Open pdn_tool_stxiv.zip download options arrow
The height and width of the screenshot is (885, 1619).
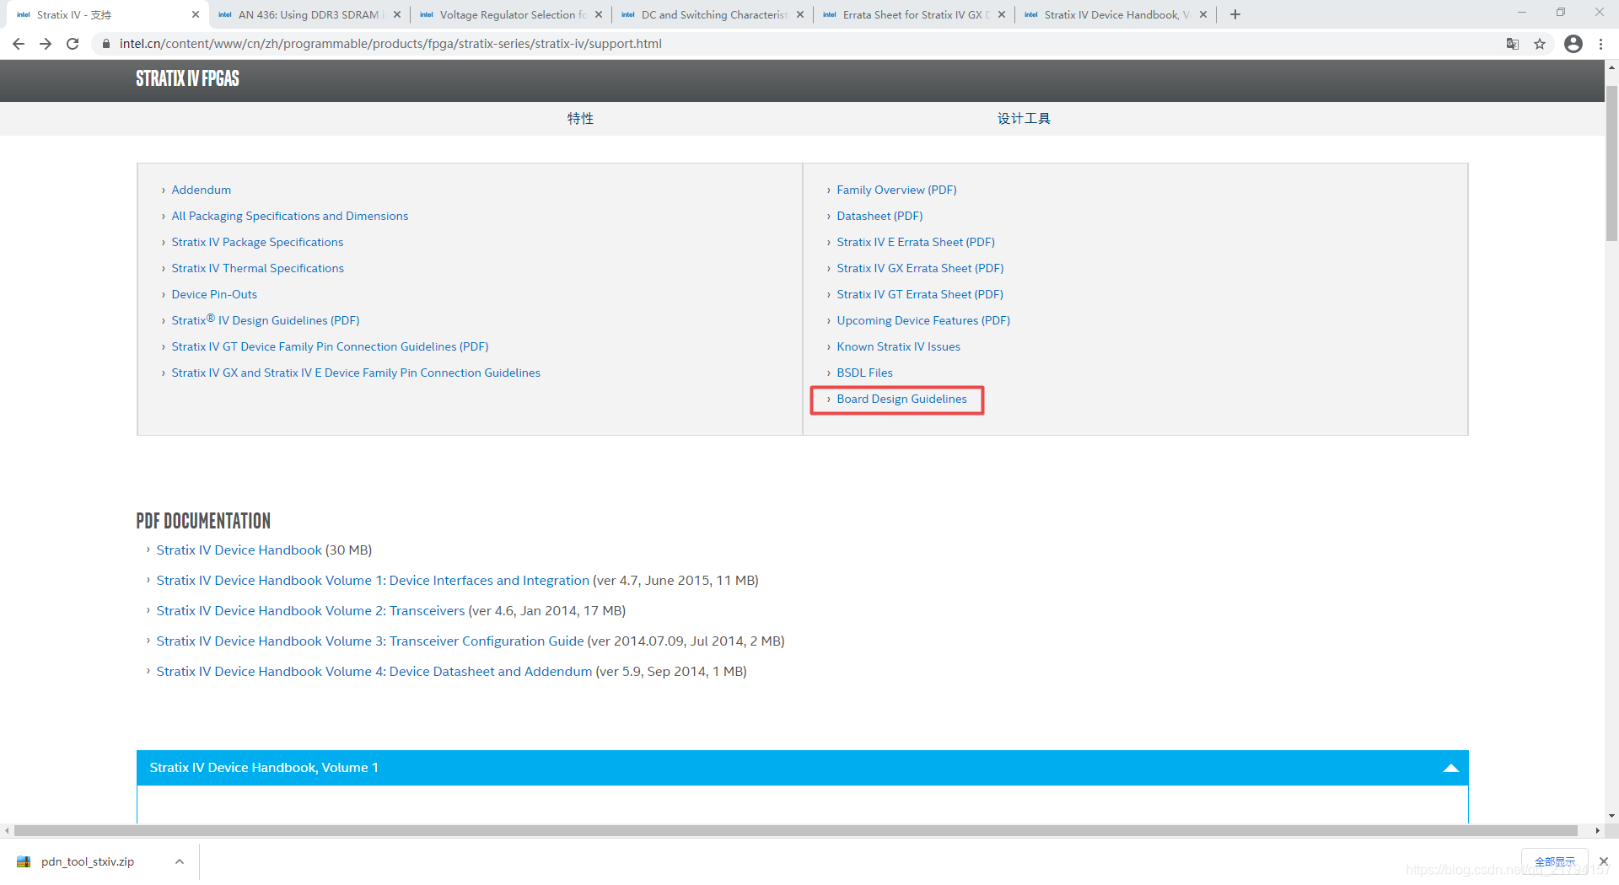tap(179, 861)
